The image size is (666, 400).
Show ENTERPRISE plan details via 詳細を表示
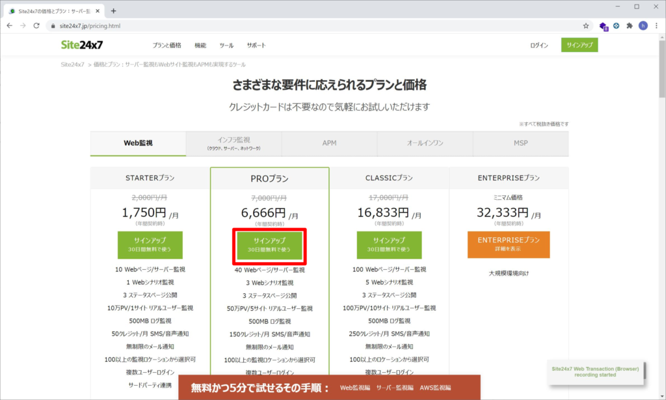pyautogui.click(x=509, y=245)
